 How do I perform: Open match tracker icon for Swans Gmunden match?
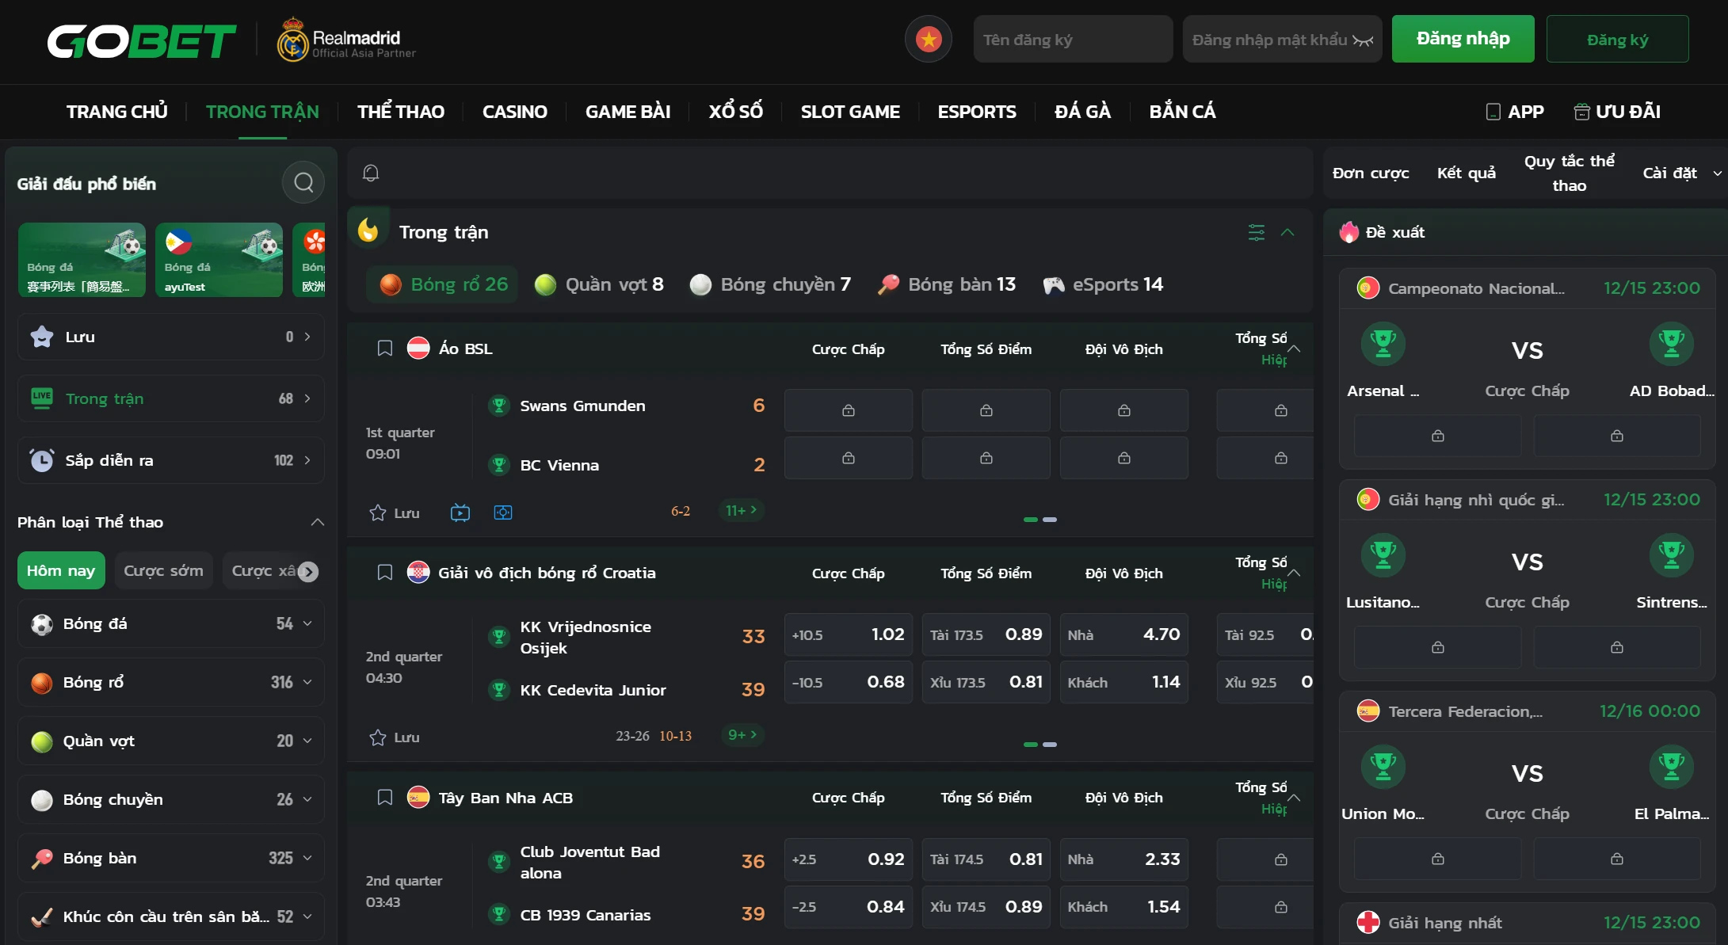tap(503, 513)
